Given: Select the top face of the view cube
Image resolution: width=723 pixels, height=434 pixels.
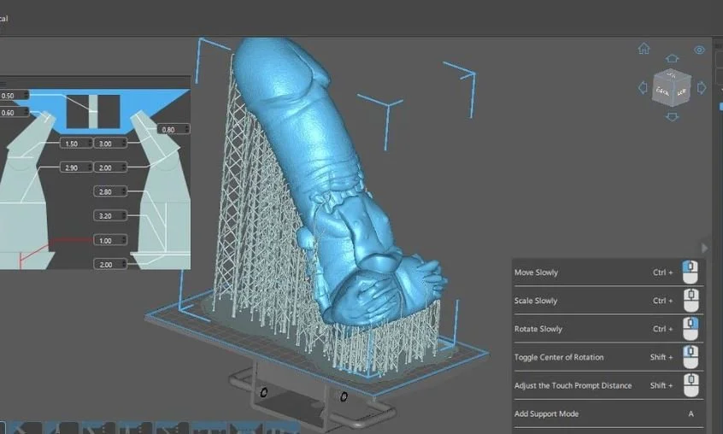Looking at the screenshot, I should (x=673, y=74).
